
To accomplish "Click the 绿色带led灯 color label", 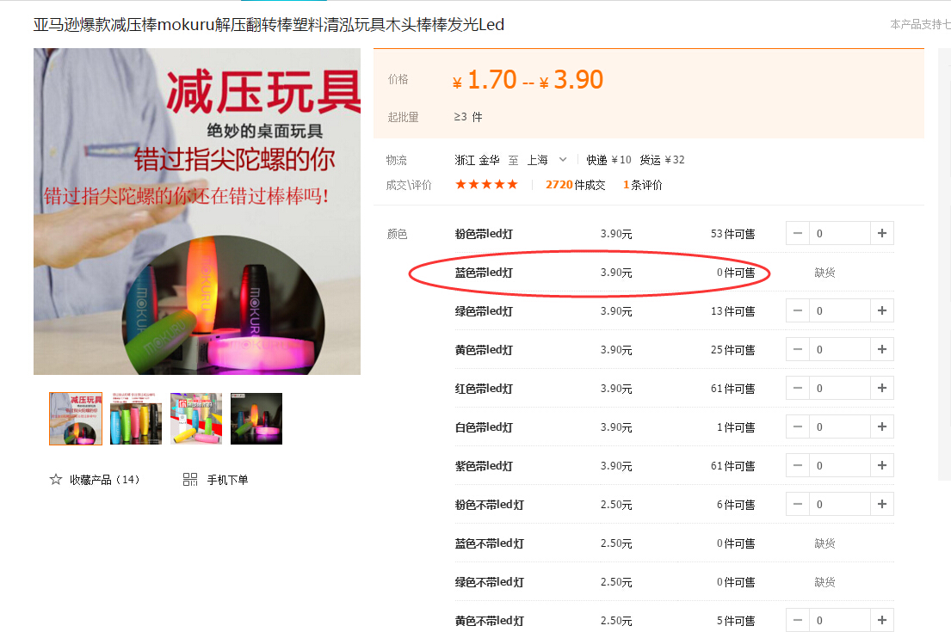I will coord(484,311).
